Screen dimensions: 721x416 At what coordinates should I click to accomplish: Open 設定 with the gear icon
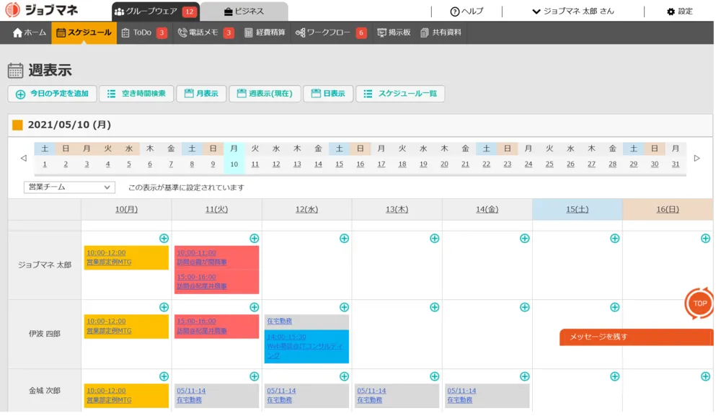(x=680, y=12)
